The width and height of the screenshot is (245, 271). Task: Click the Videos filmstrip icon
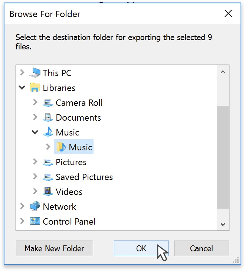[x=48, y=192]
